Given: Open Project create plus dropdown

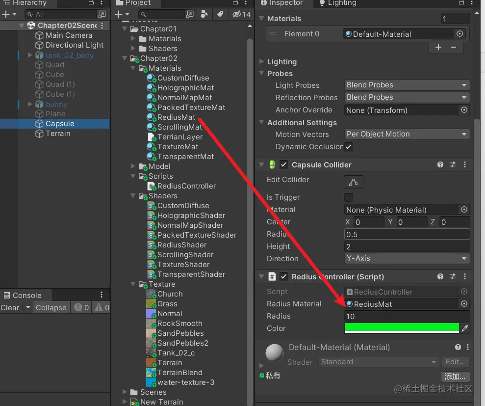Looking at the screenshot, I should (x=122, y=14).
